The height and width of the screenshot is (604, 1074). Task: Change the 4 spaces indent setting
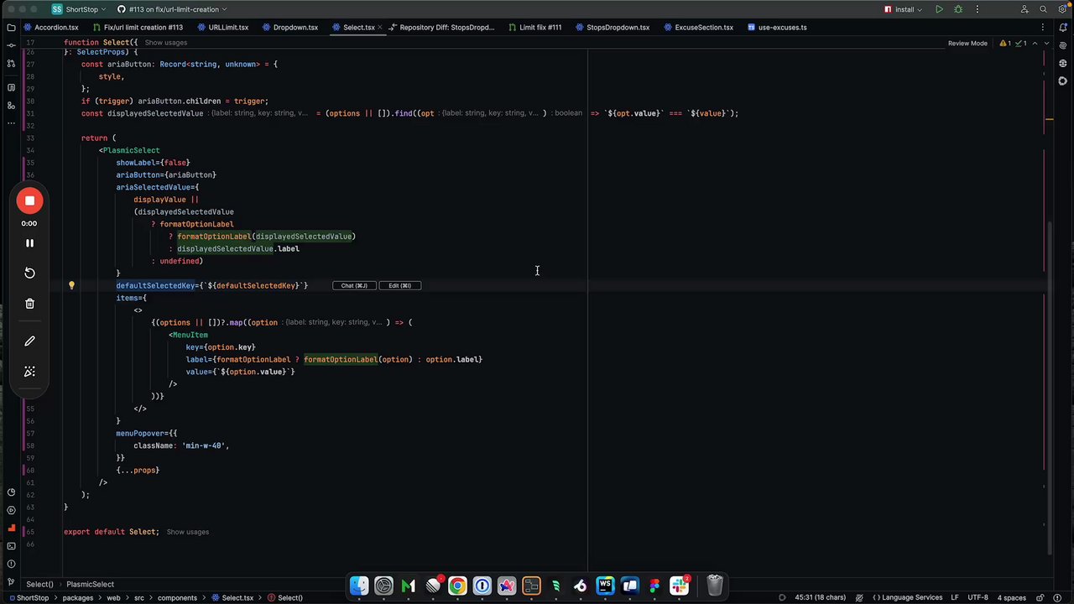pos(1011,597)
